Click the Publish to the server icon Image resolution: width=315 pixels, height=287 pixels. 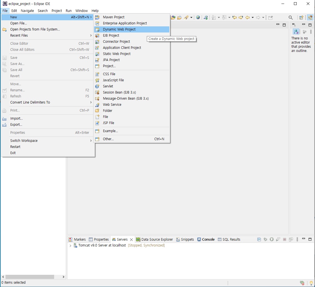coord(291,239)
